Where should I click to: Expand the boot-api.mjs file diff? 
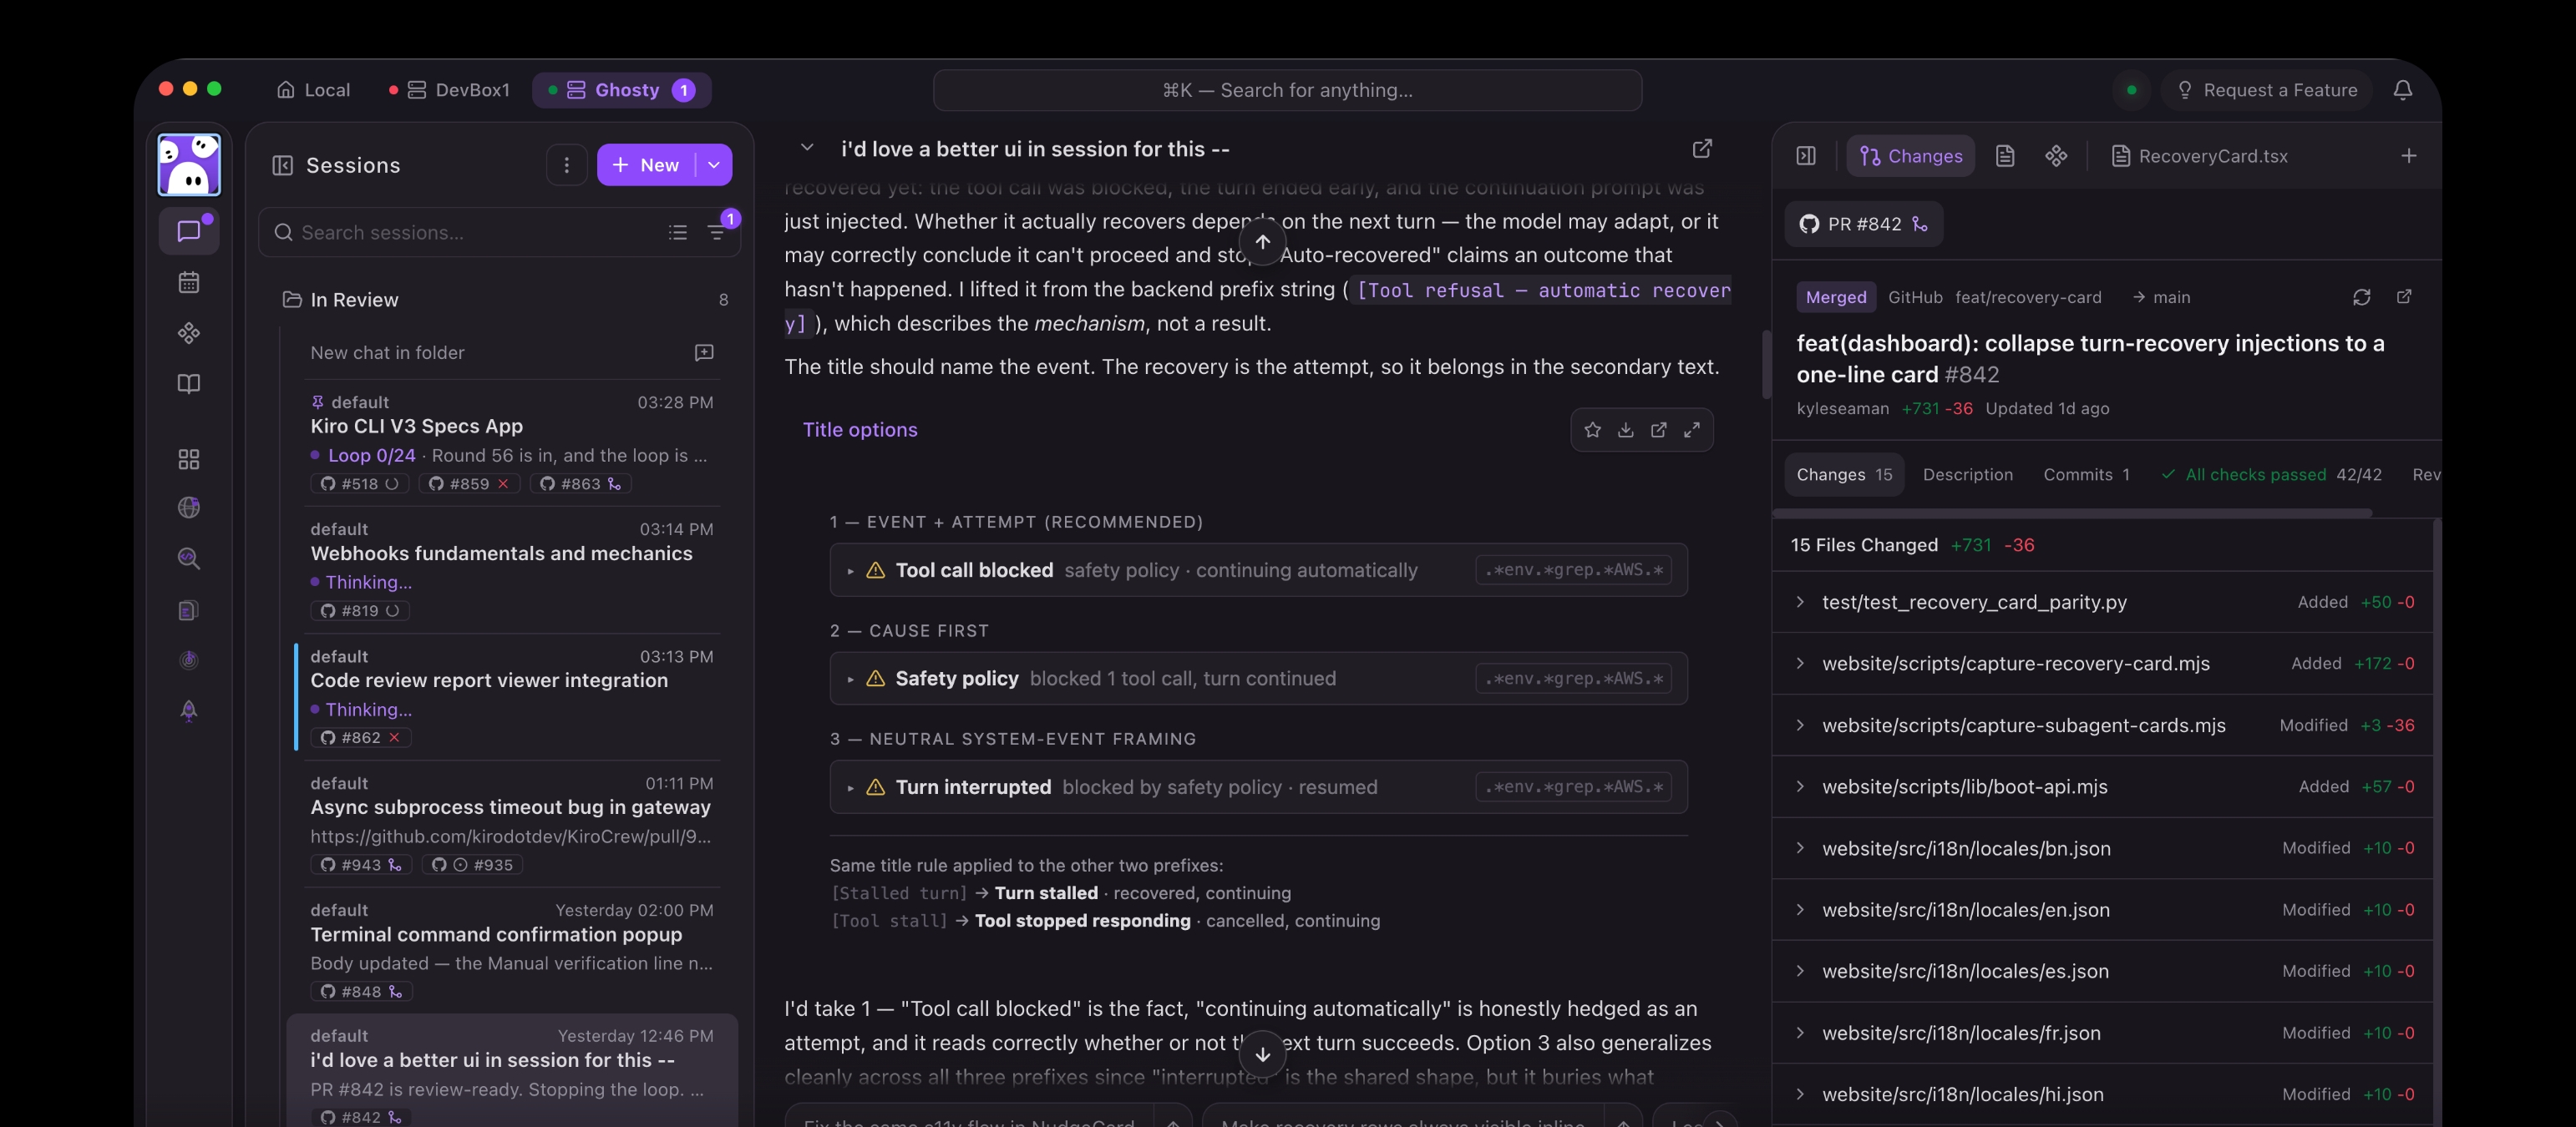click(2102, 786)
